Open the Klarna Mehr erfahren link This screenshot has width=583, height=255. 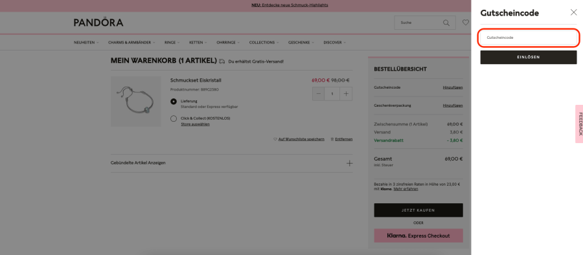(x=406, y=189)
